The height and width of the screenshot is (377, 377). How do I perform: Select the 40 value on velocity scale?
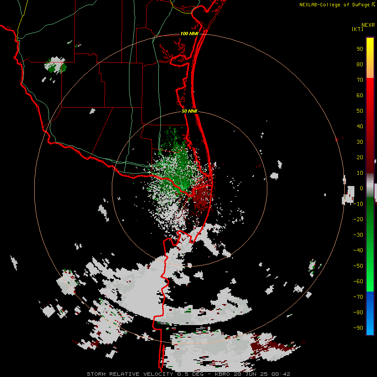pos(360,127)
